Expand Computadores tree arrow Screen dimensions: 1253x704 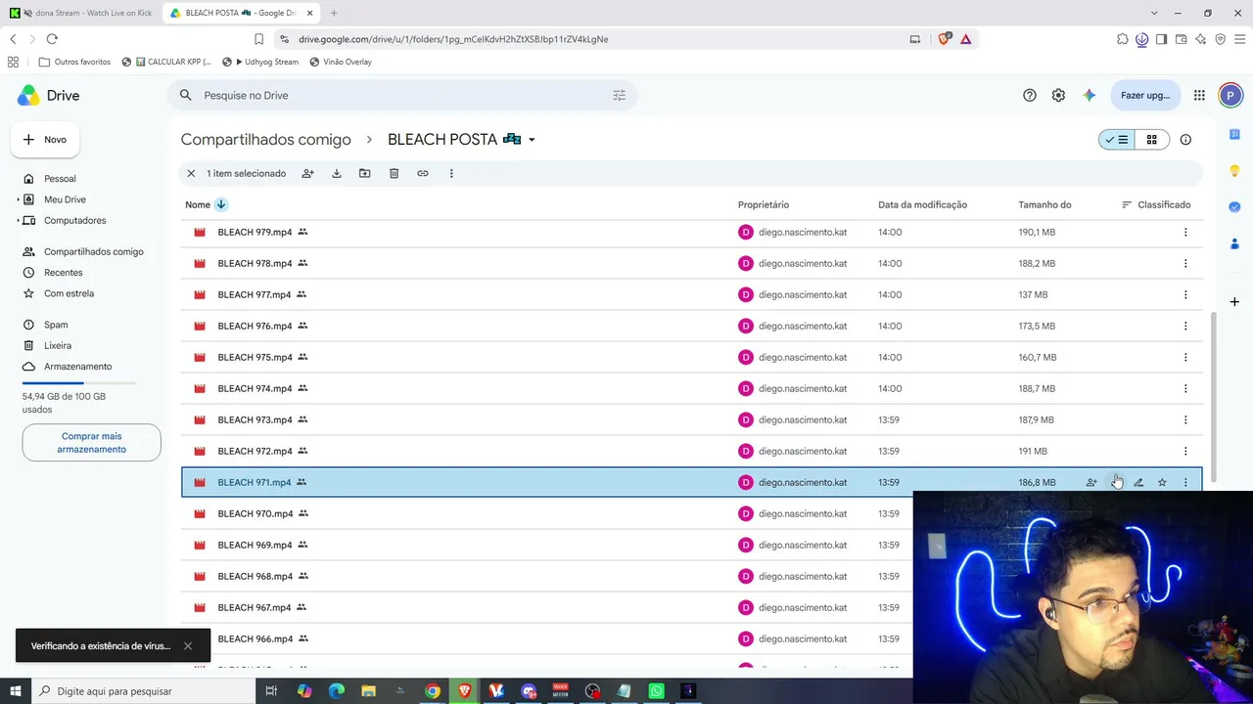pyautogui.click(x=18, y=221)
